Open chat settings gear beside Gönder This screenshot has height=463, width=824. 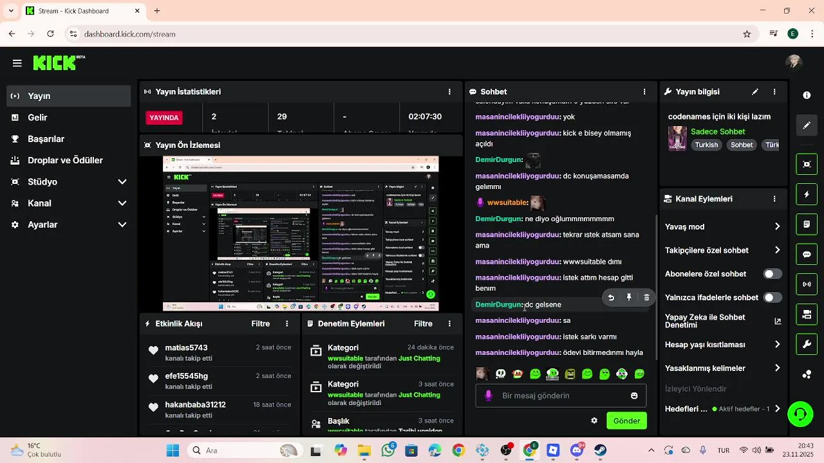click(594, 421)
